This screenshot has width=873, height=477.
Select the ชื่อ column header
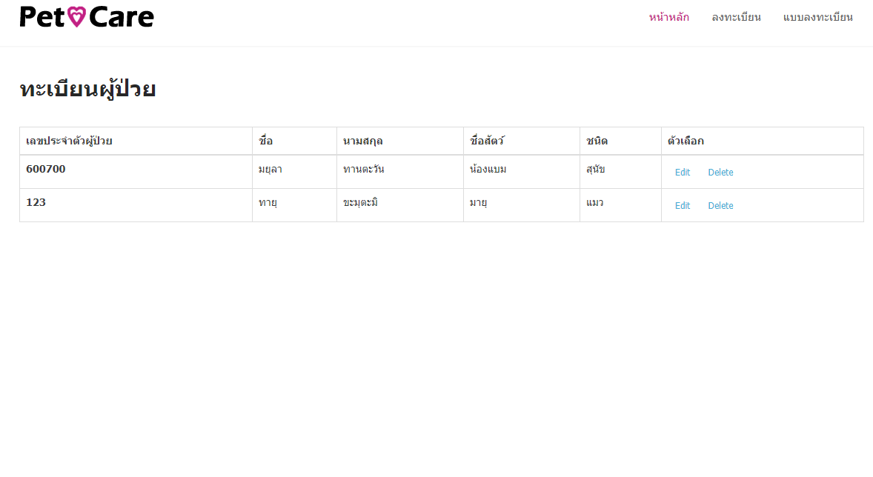(265, 141)
